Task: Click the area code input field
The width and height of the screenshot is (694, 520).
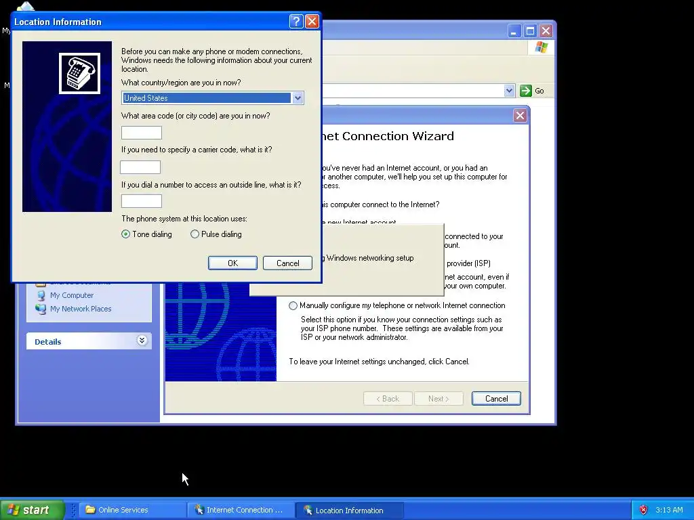Action: pyautogui.click(x=142, y=133)
